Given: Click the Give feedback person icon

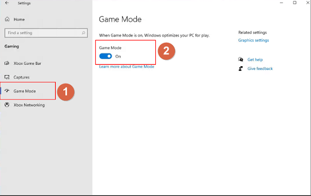Looking at the screenshot, I should click(x=240, y=69).
